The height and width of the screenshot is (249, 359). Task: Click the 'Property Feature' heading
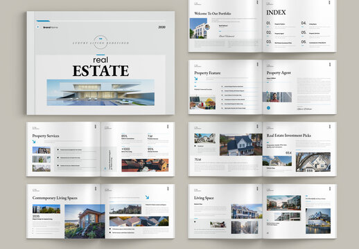tap(207, 73)
